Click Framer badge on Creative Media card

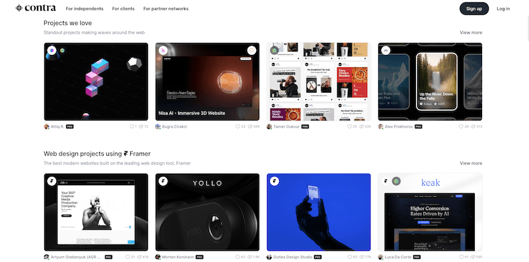[52, 181]
